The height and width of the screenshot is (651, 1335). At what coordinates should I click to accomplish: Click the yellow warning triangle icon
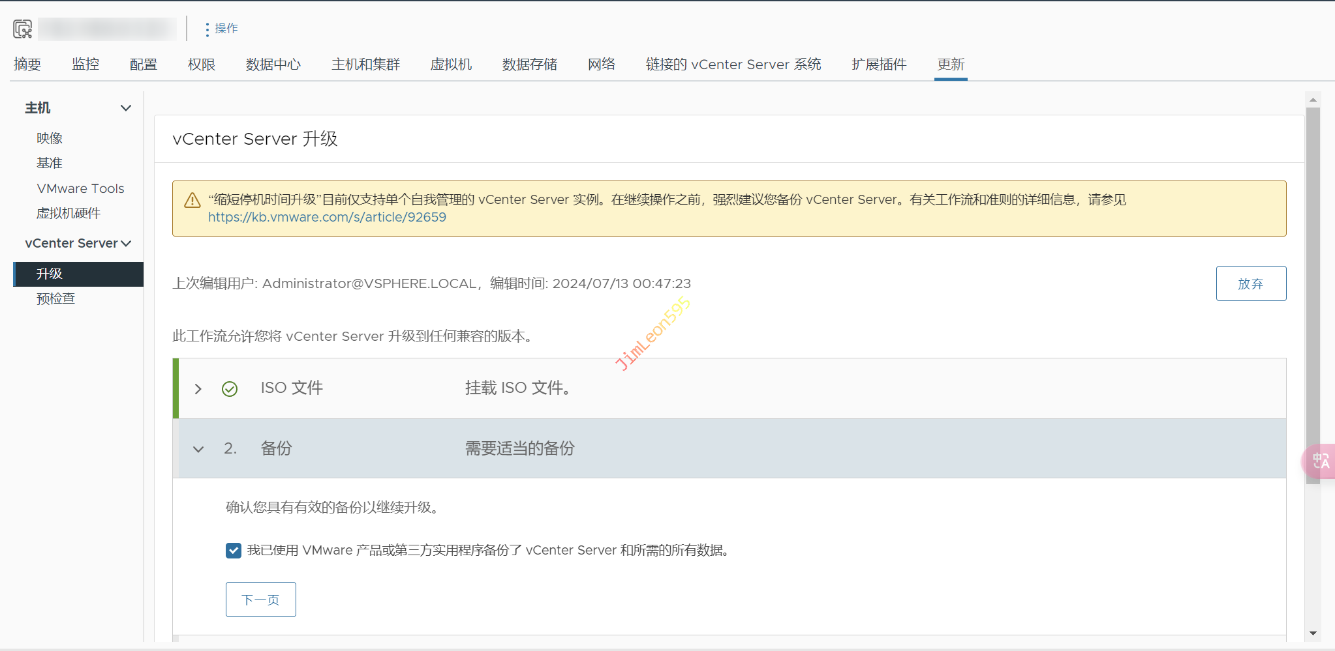point(192,200)
